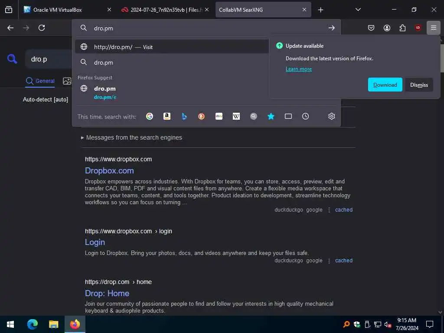Open Firefox View icon in tab strip
The image size is (444, 333).
point(9,10)
